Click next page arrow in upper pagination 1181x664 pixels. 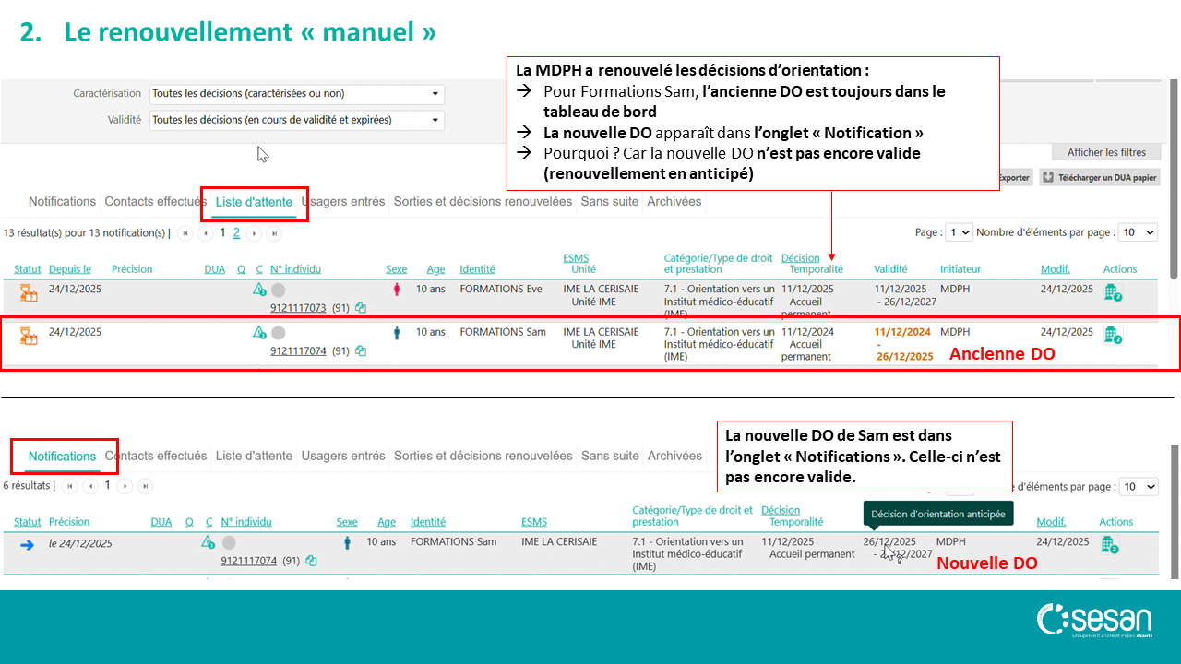(254, 233)
